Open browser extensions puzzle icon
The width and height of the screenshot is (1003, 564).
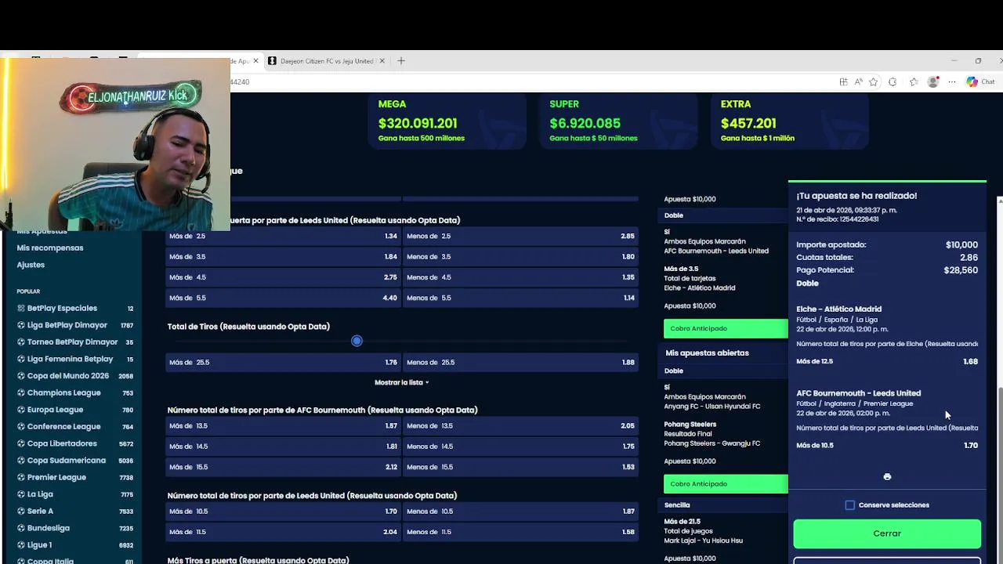click(893, 81)
